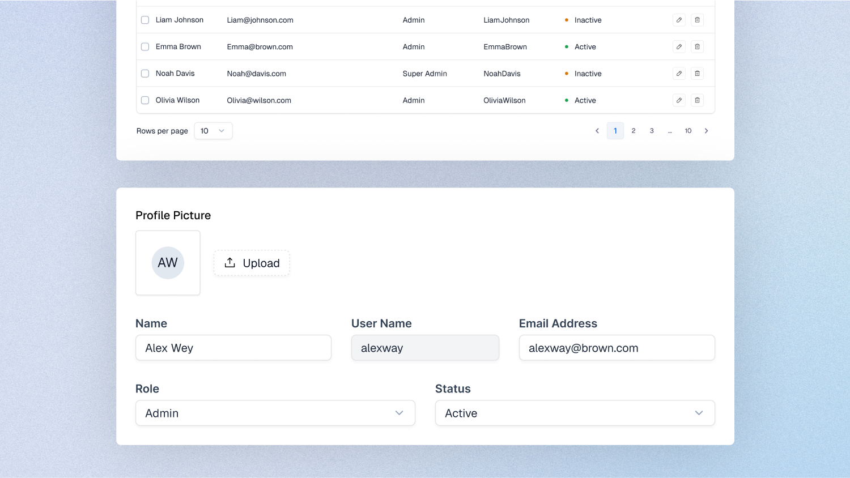Click the Upload profile picture button
Image resolution: width=850 pixels, height=478 pixels.
click(252, 263)
